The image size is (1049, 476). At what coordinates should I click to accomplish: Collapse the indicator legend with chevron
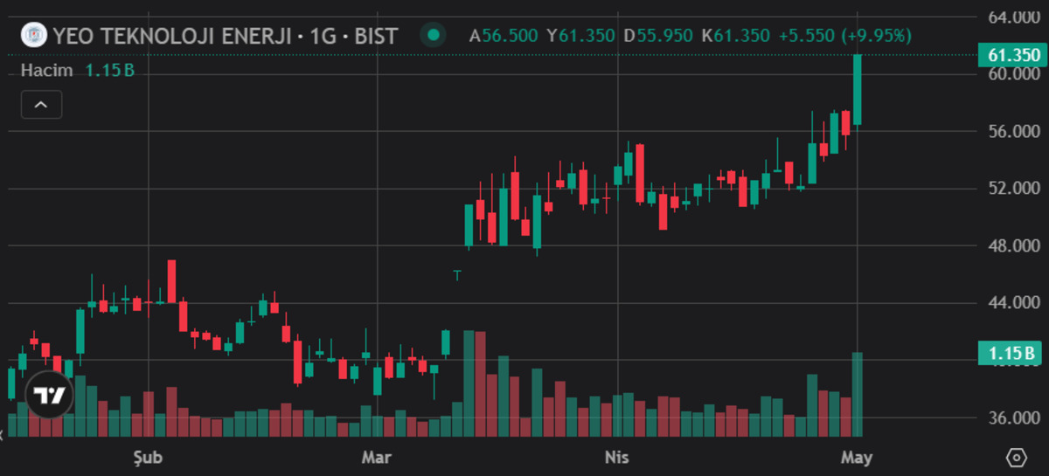(41, 104)
